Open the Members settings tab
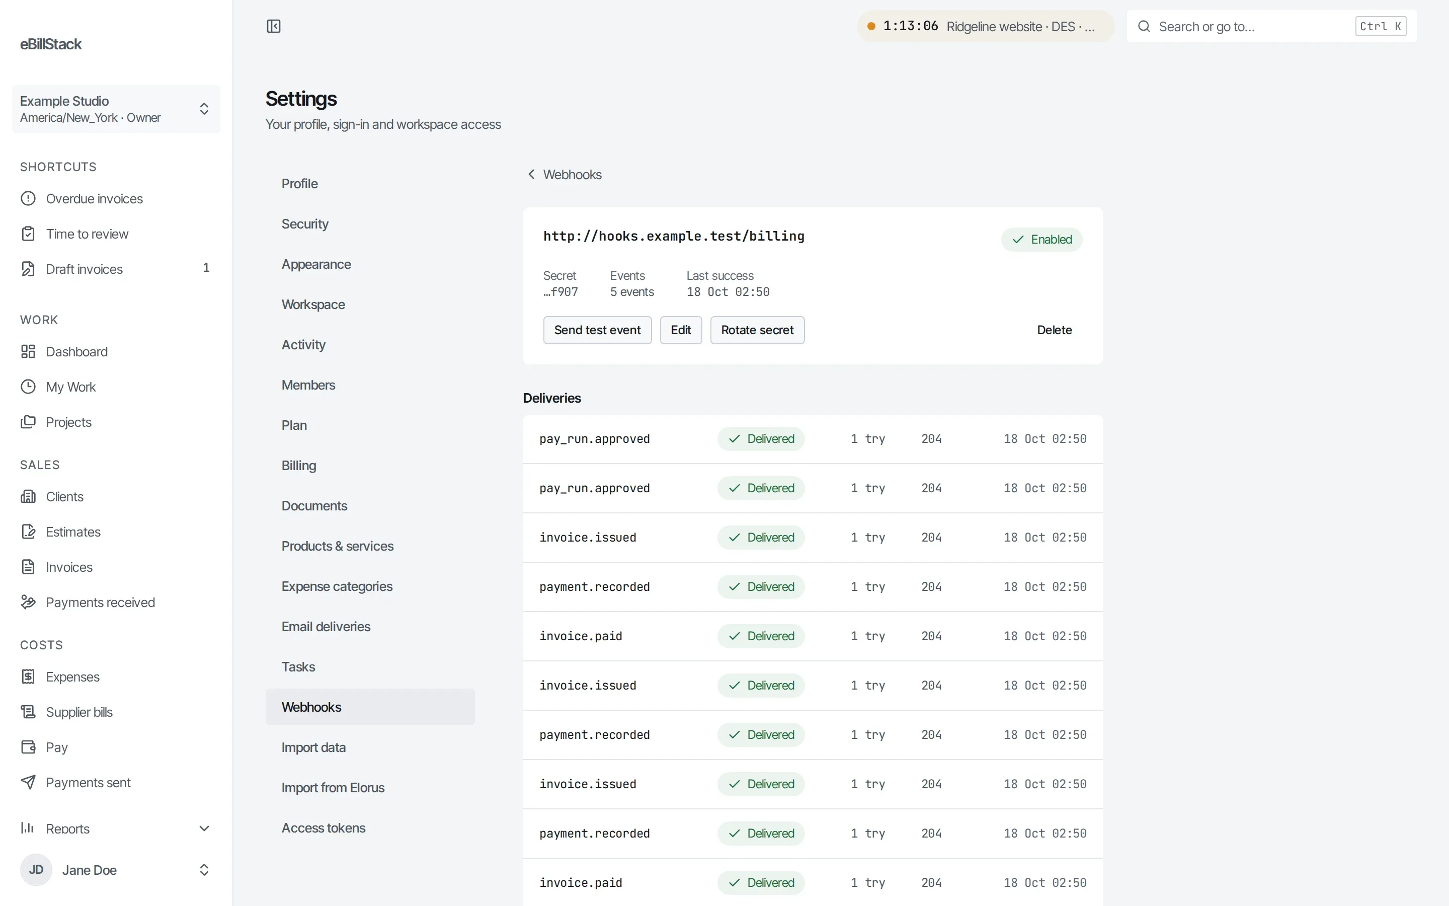 point(370,385)
